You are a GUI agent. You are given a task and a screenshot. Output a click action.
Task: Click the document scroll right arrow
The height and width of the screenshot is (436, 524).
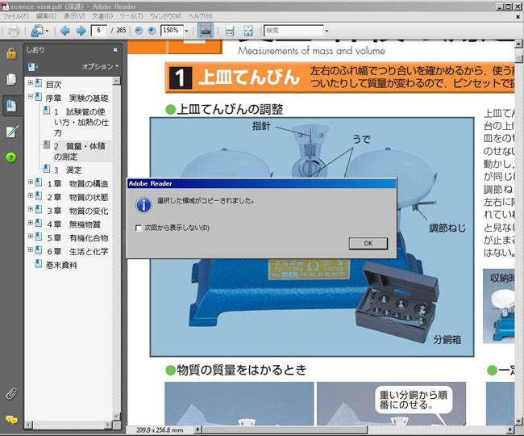click(x=510, y=430)
